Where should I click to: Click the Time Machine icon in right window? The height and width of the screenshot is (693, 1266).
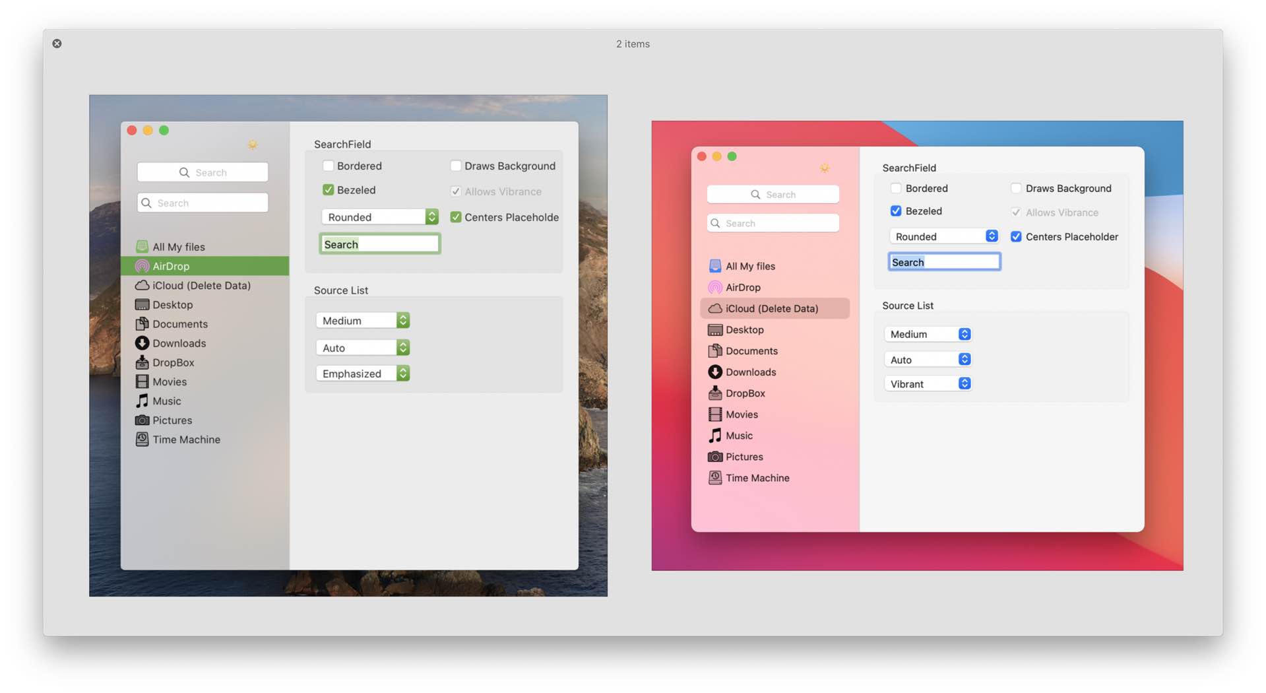715,478
